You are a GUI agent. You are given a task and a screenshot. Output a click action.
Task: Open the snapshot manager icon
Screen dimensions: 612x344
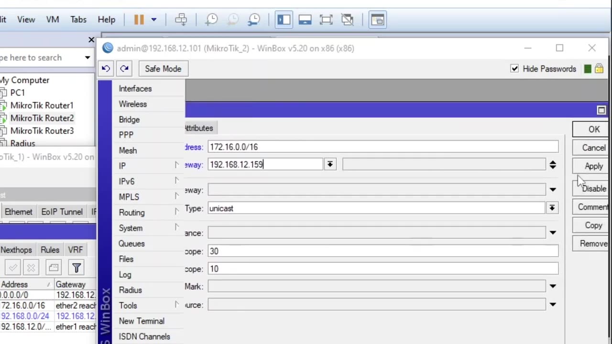click(254, 20)
